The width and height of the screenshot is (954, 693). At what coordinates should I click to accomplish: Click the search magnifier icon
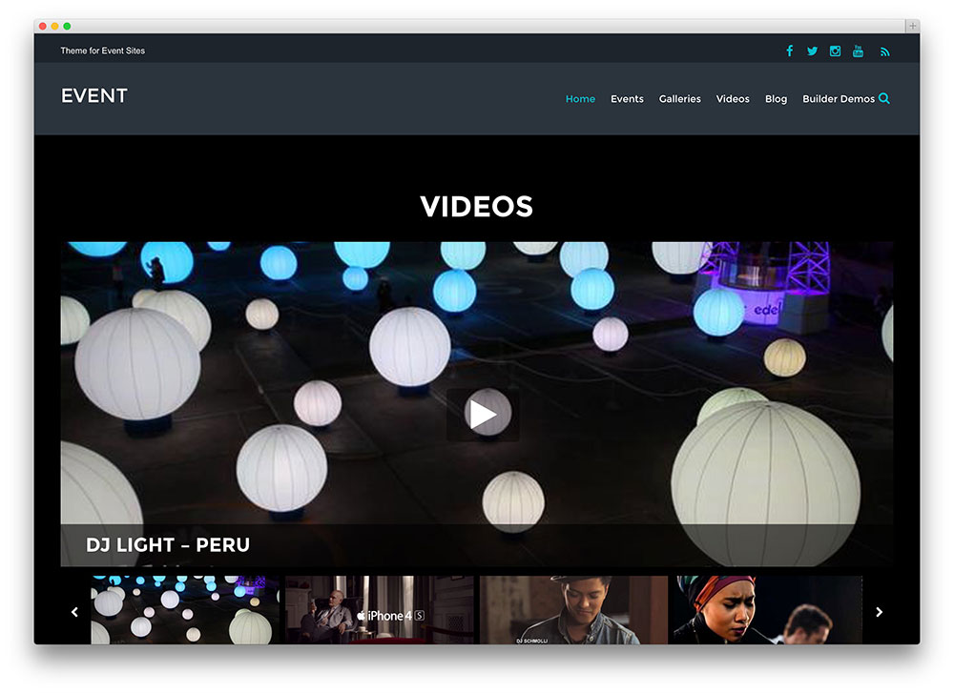click(884, 98)
